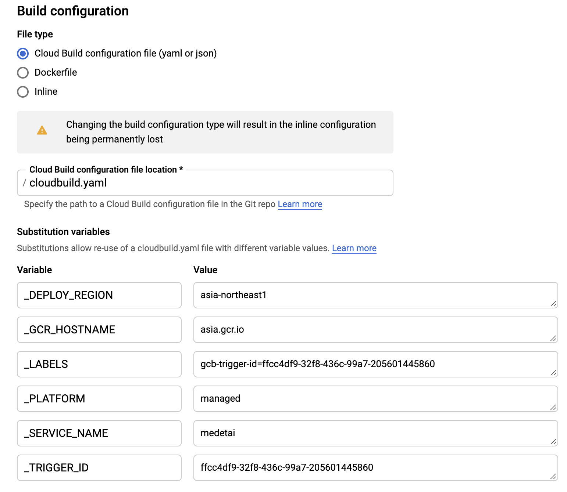The width and height of the screenshot is (567, 492).
Task: Click the gcb-trigger-id labels value field
Action: [x=376, y=364]
